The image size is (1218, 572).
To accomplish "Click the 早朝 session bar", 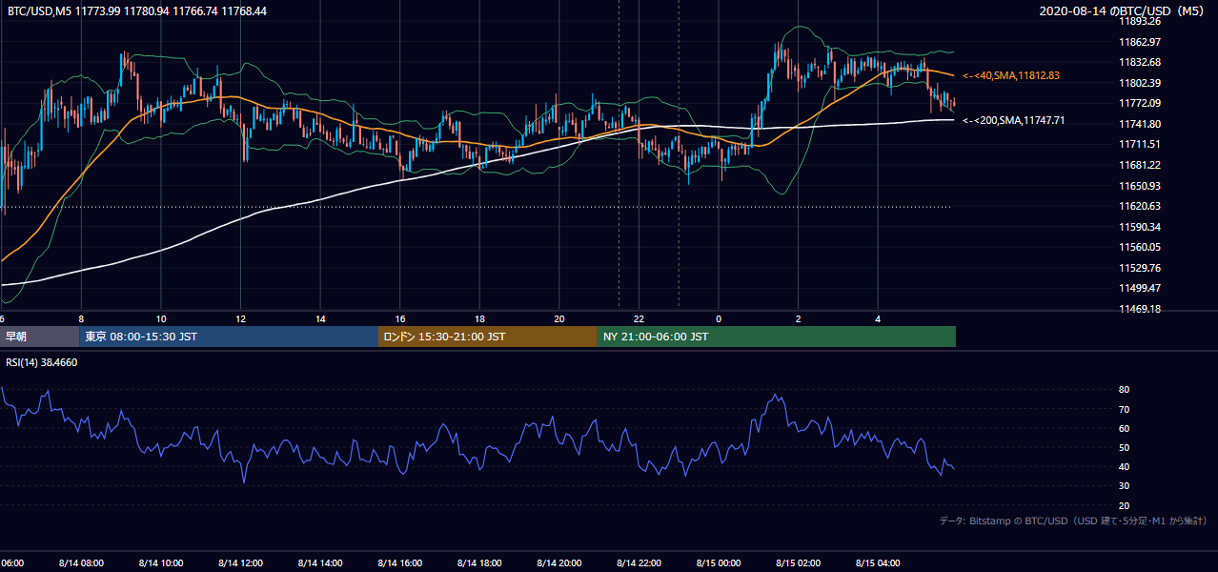I will point(39,337).
